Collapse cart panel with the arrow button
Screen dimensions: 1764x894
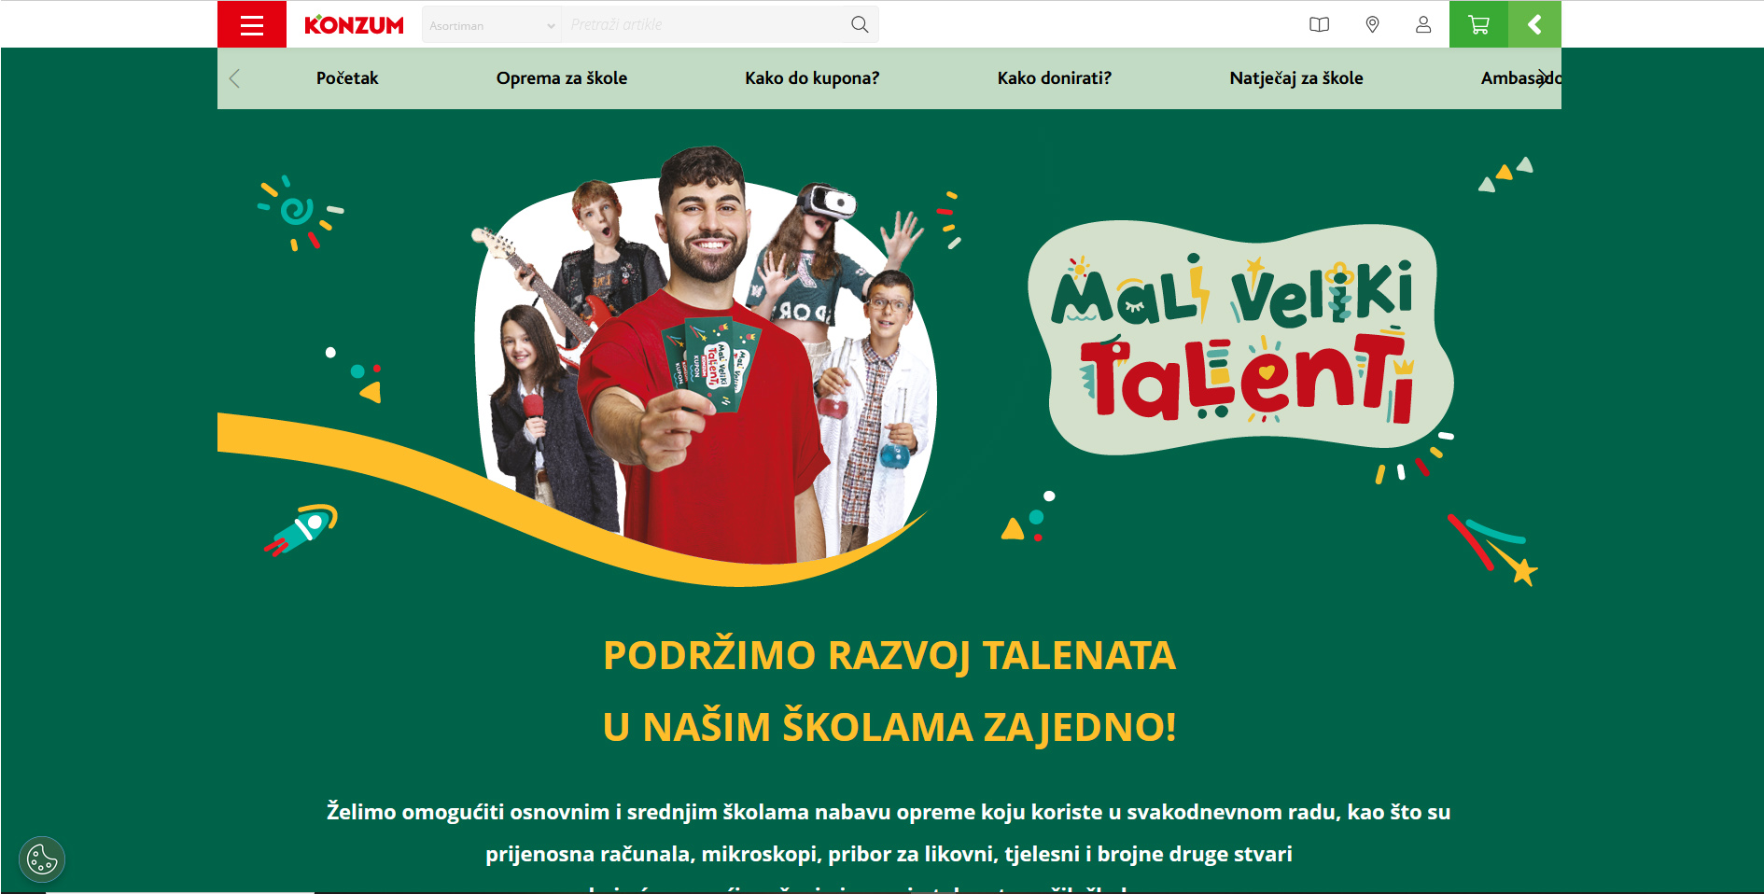click(1534, 24)
